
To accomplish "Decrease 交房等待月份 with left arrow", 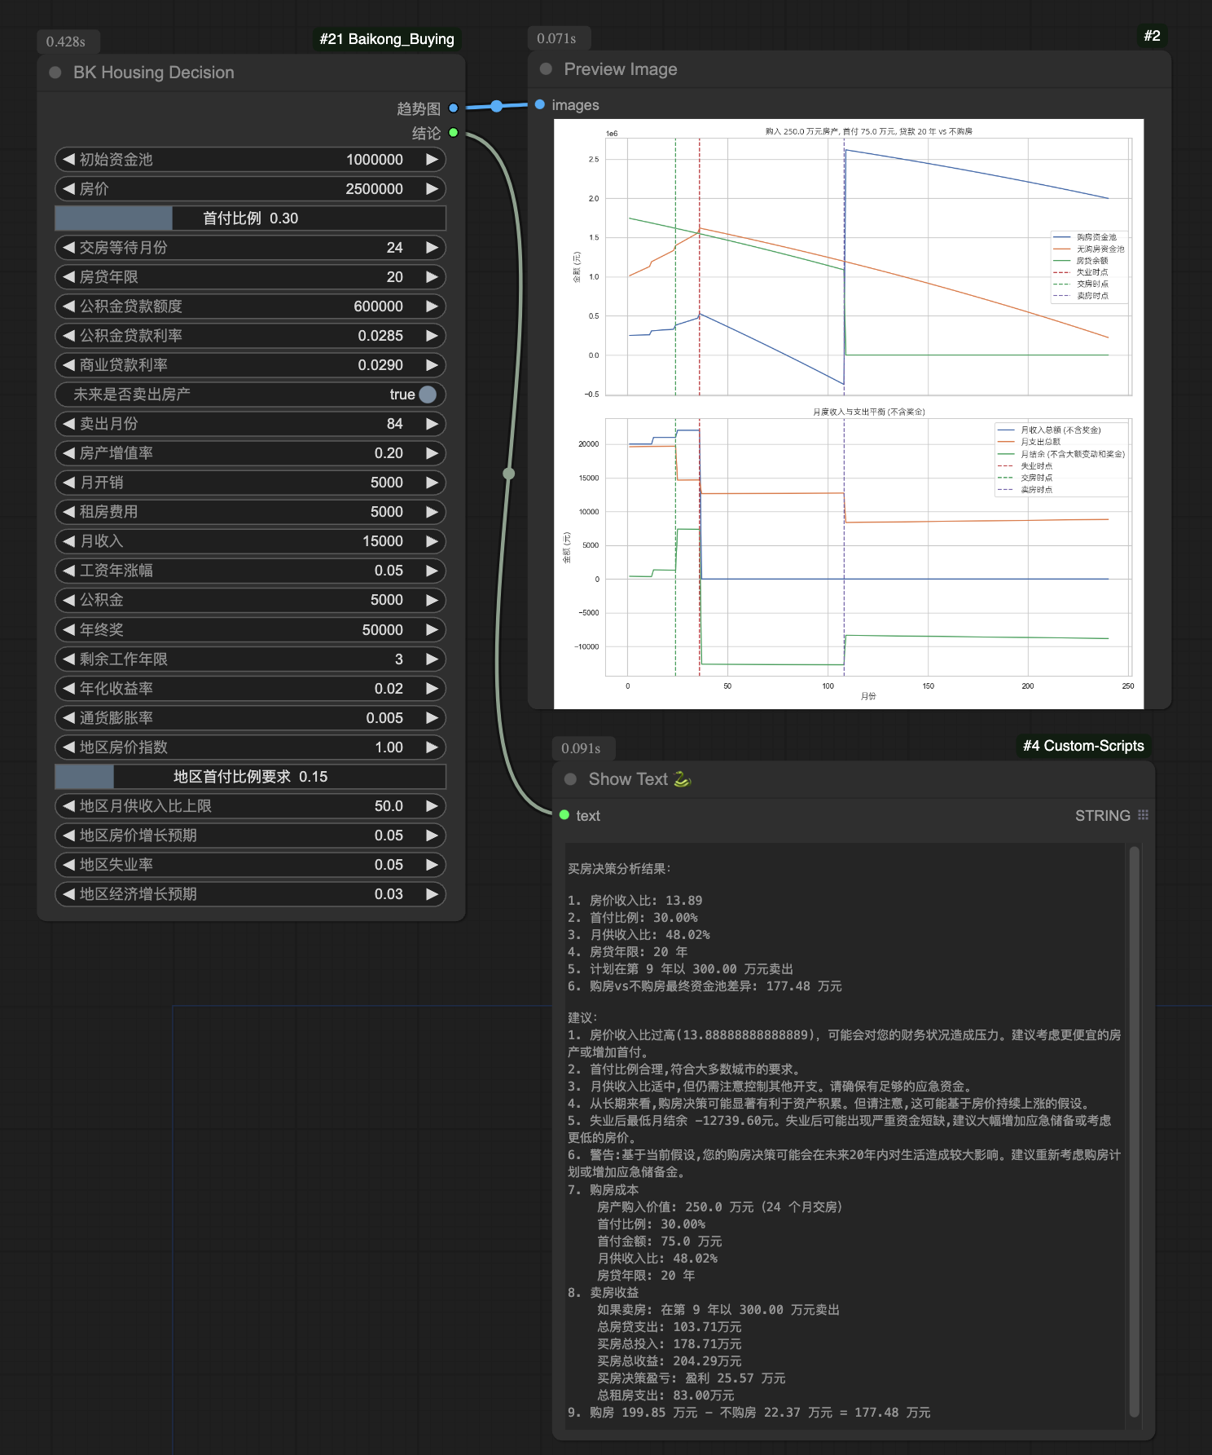I will 68,248.
